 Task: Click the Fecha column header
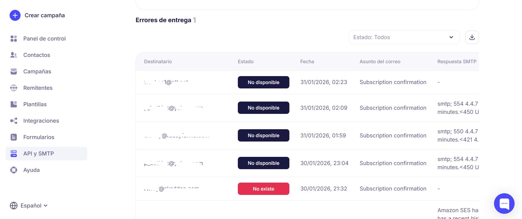tap(307, 62)
